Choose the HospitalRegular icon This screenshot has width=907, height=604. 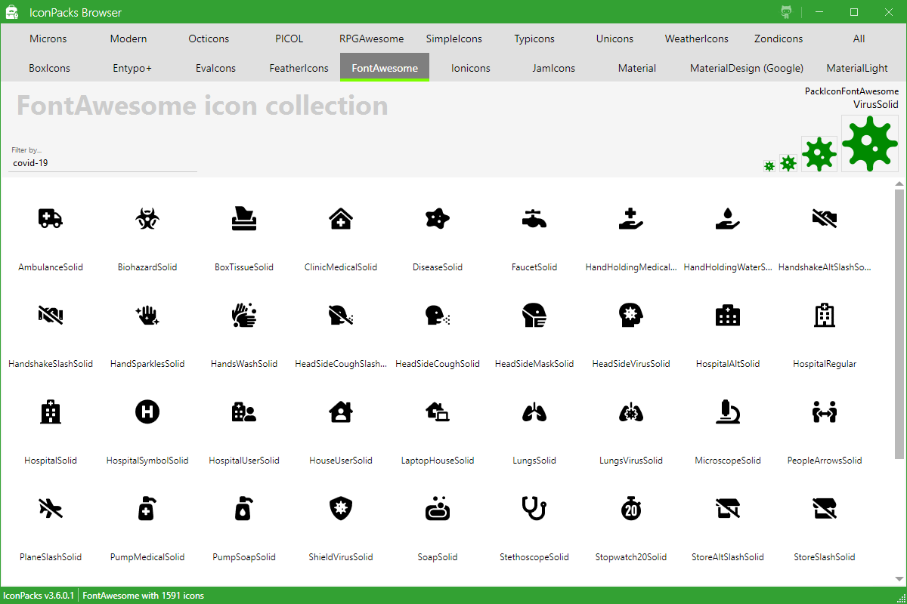tap(825, 316)
